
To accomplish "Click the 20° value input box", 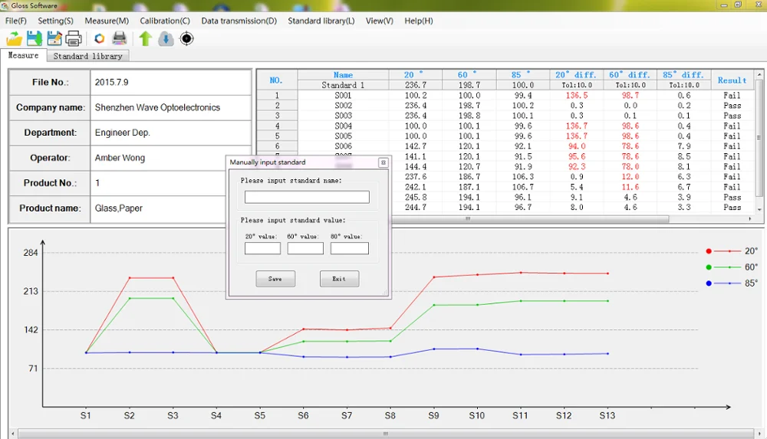I will [x=262, y=248].
